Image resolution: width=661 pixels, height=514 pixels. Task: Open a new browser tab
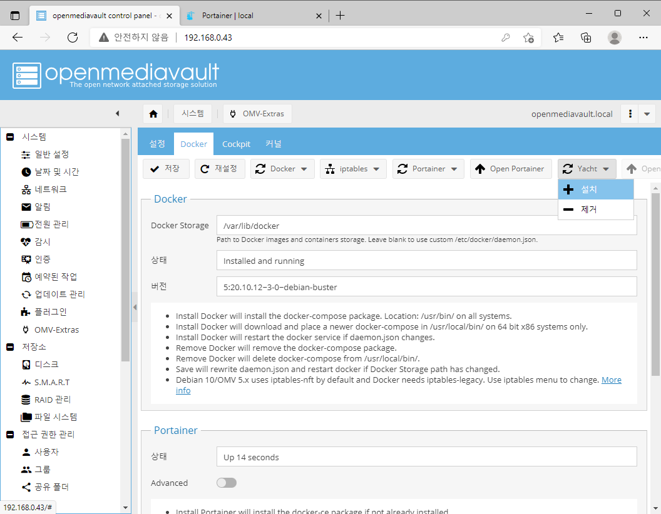tap(340, 16)
